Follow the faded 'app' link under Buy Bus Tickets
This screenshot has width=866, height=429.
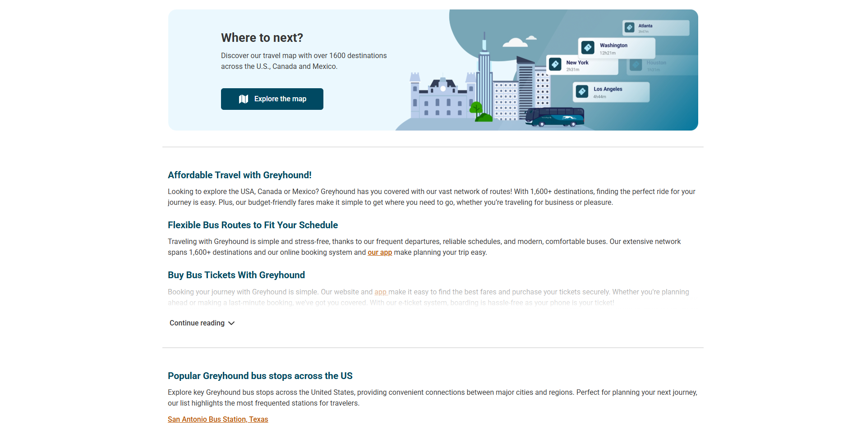(381, 292)
